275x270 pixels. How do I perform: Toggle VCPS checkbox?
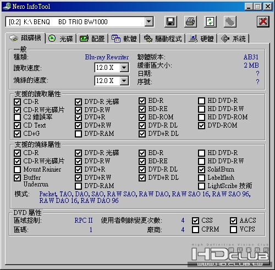click(233, 229)
